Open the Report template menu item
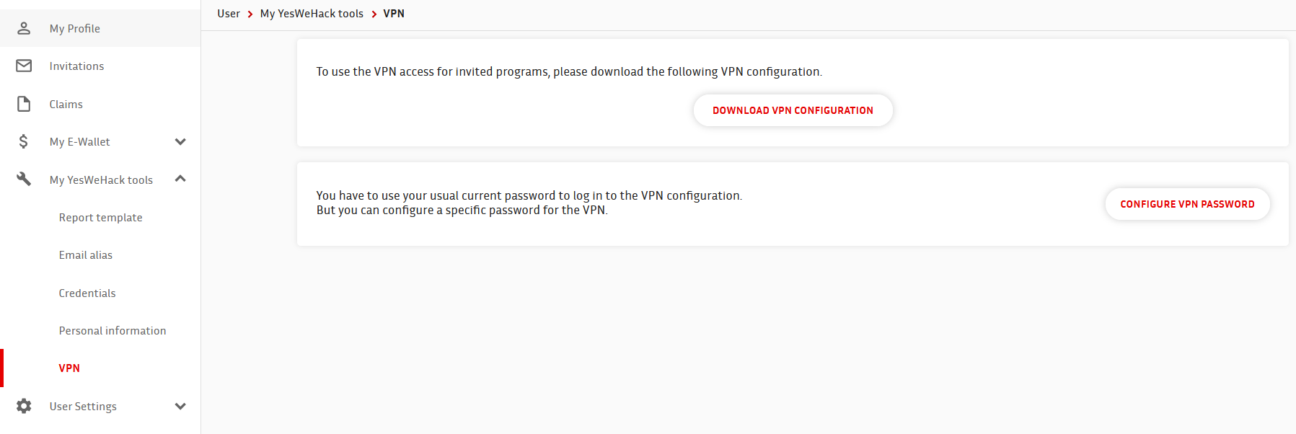The image size is (1296, 434). tap(101, 217)
